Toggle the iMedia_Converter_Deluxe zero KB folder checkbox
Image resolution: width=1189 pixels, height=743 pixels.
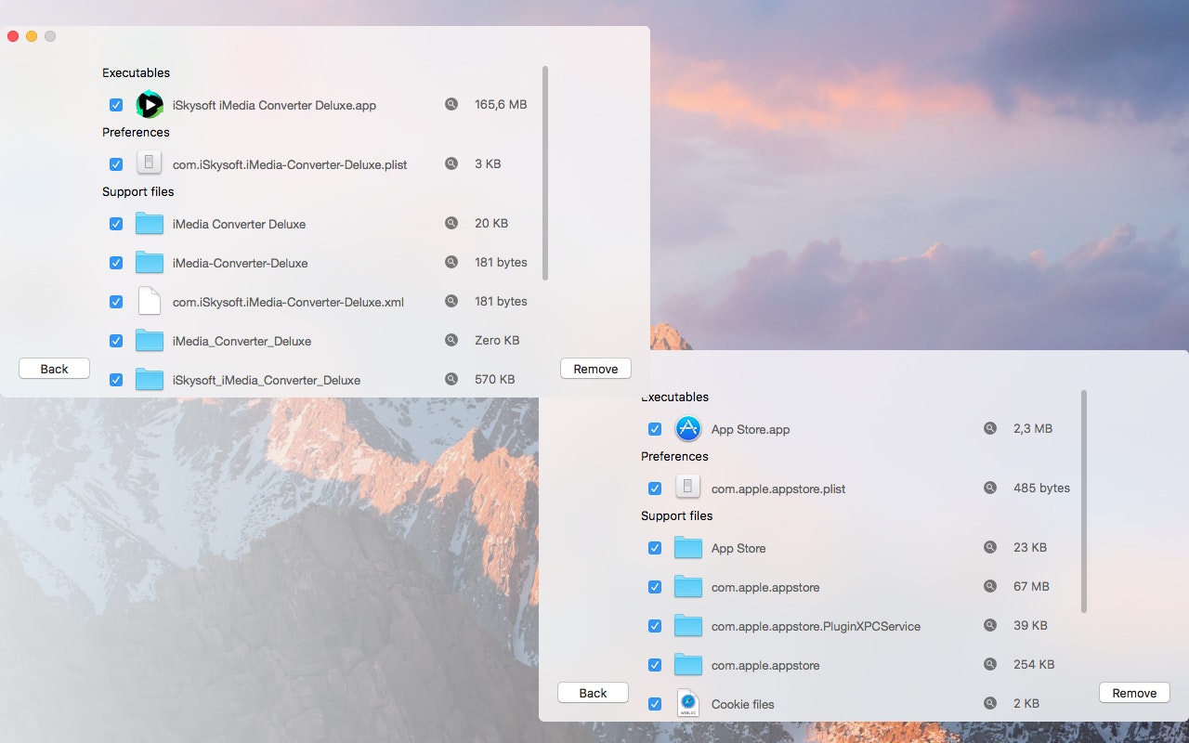point(116,340)
